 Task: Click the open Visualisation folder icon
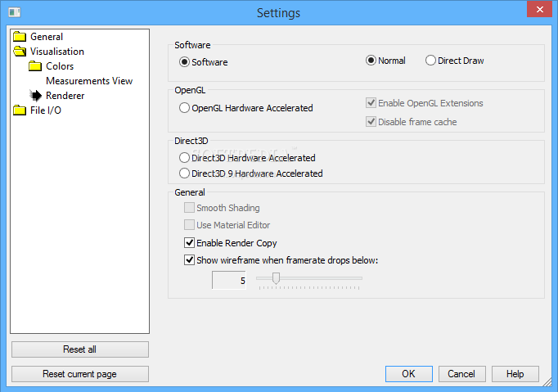[20, 52]
